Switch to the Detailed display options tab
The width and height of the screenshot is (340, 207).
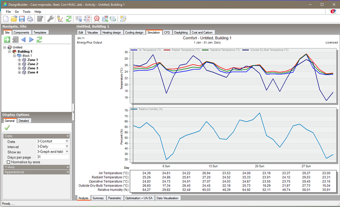pos(24,121)
